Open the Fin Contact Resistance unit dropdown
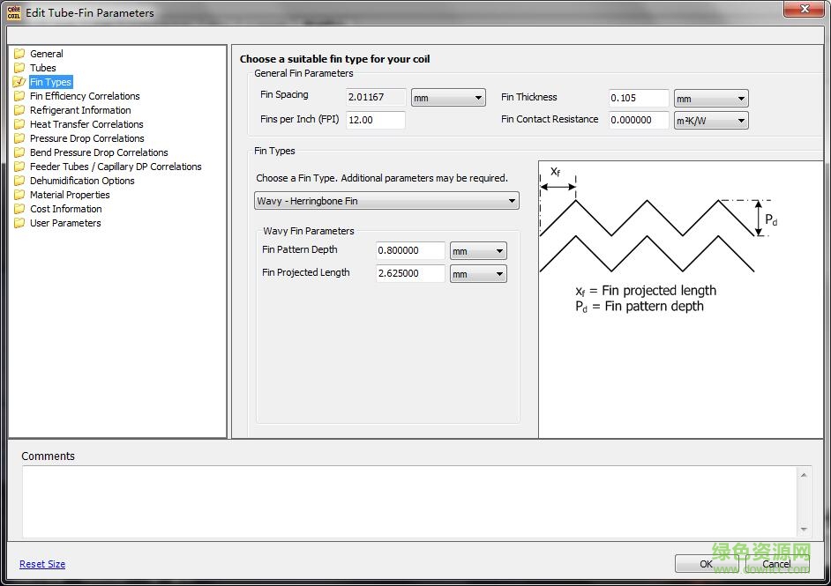 (711, 121)
